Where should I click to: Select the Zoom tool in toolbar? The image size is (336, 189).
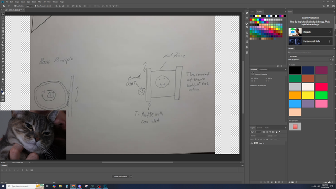3,83
